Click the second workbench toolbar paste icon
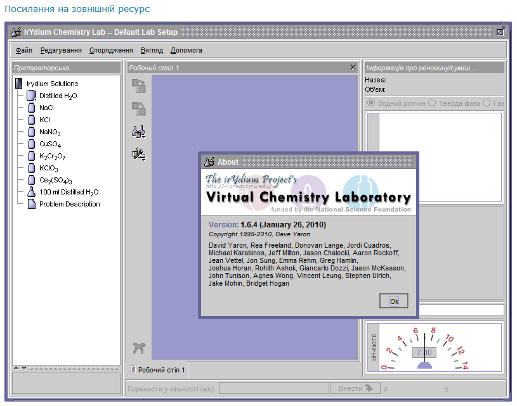The height and width of the screenshot is (406, 517). [x=139, y=109]
